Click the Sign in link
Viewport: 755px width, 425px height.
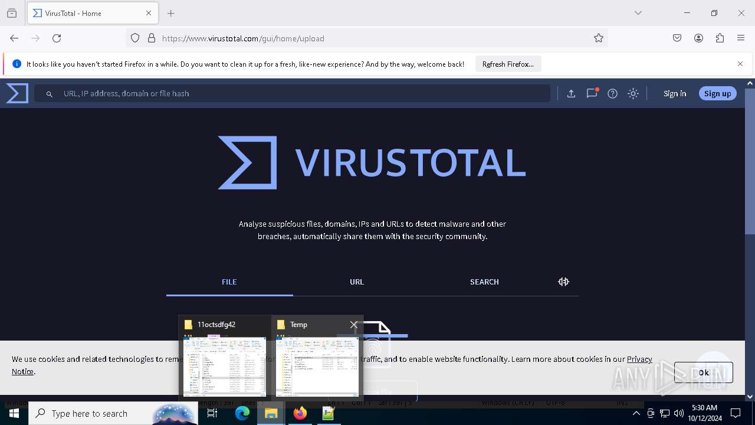[x=675, y=93]
